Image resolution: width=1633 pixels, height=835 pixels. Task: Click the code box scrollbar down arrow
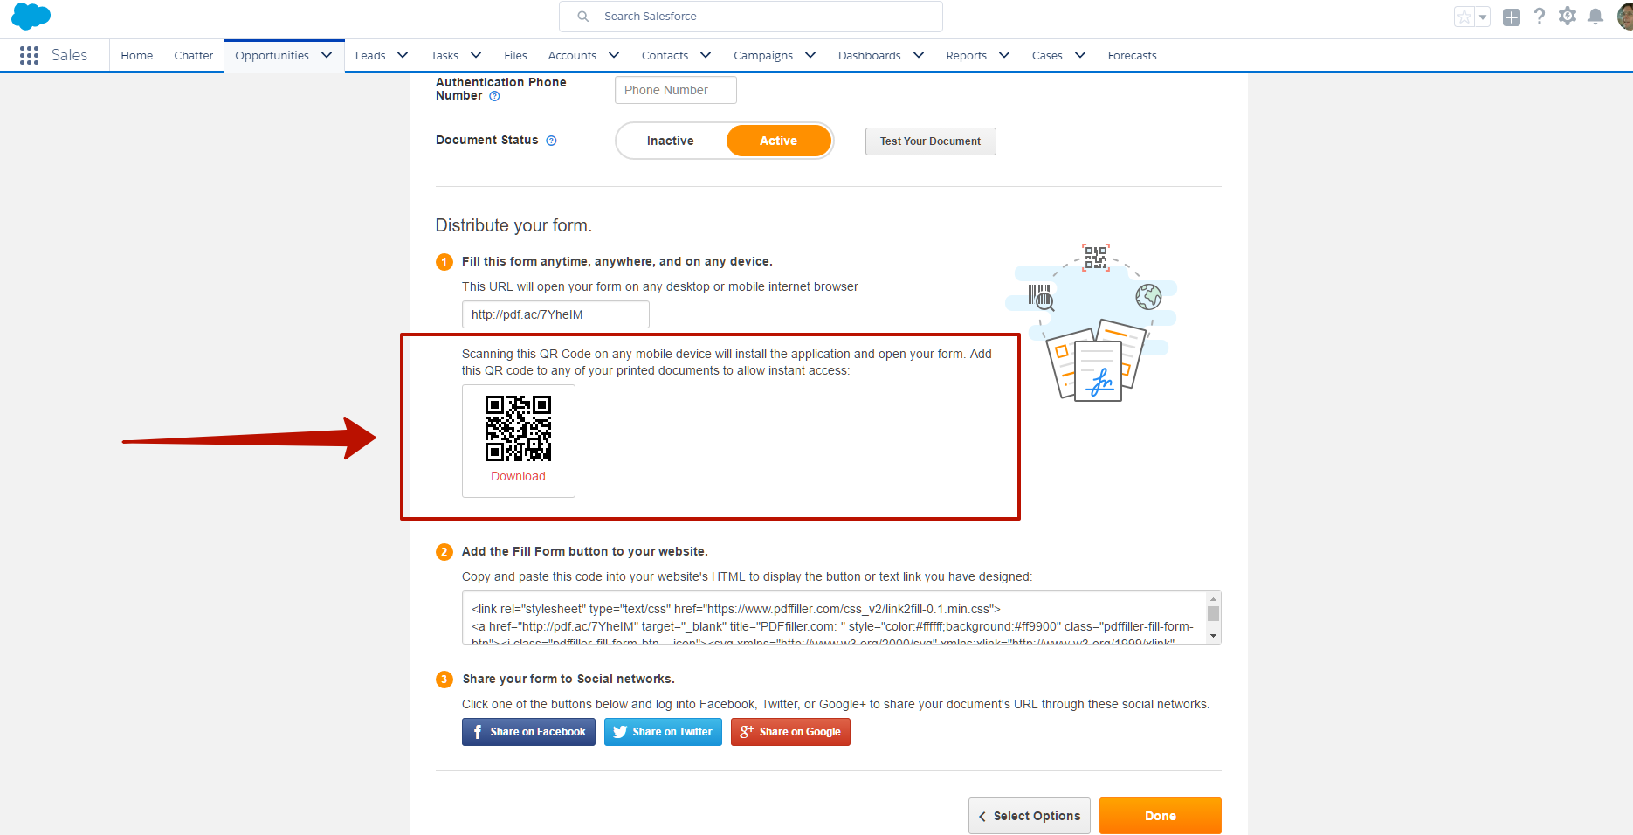click(x=1213, y=637)
